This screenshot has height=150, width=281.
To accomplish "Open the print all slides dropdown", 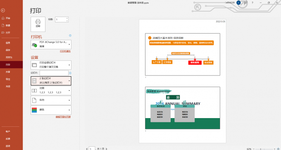I will click(51, 65).
